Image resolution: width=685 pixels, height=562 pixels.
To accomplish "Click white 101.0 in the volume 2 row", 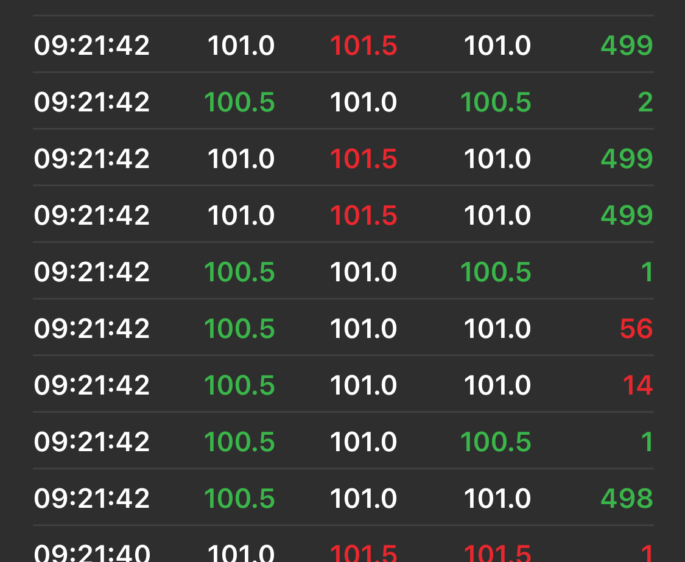I will (364, 102).
